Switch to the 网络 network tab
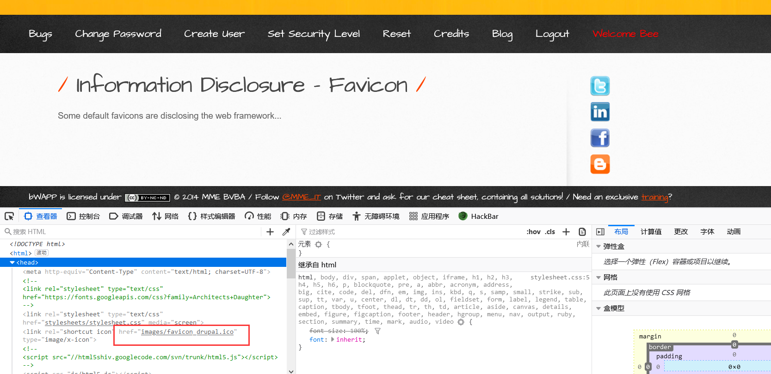The height and width of the screenshot is (374, 771). pyautogui.click(x=165, y=216)
